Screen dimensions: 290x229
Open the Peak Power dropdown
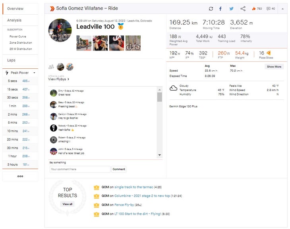point(34,73)
